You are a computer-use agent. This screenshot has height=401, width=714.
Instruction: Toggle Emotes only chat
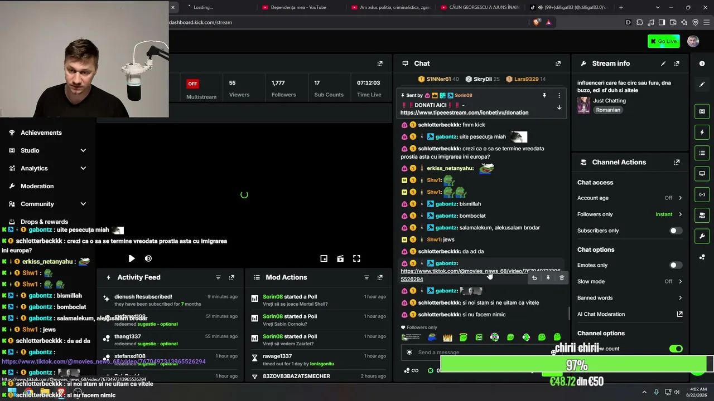[676, 265]
